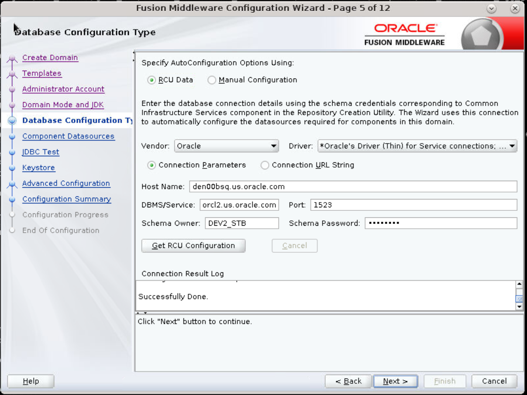Viewport: 527px width, 395px height.
Task: Jump to Component Datasources step
Action: [x=69, y=136]
